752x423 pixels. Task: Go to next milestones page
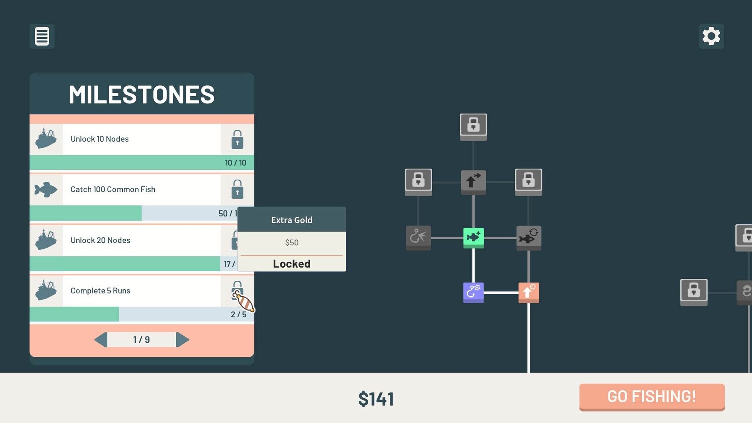pos(183,340)
